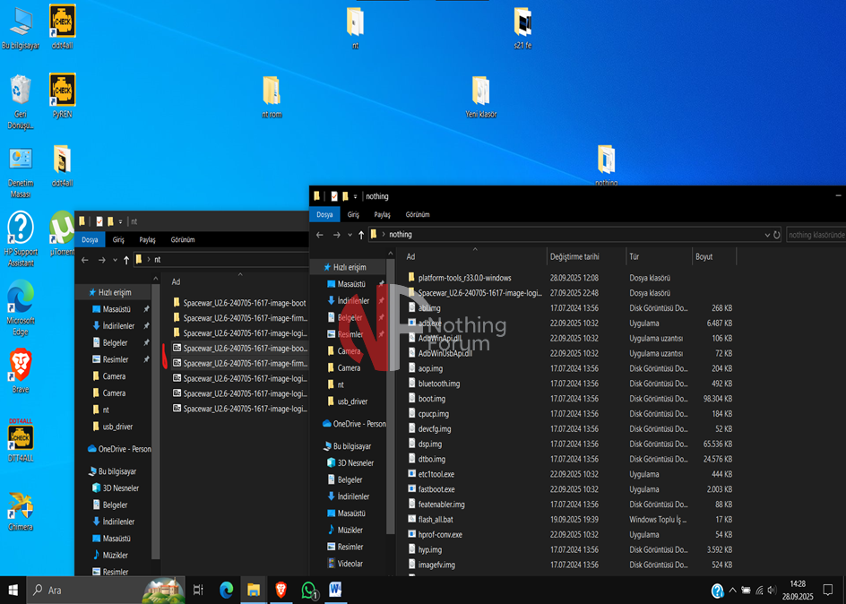Image resolution: width=846 pixels, height=604 pixels.
Task: Show hidden system tray icons
Action: [732, 590]
